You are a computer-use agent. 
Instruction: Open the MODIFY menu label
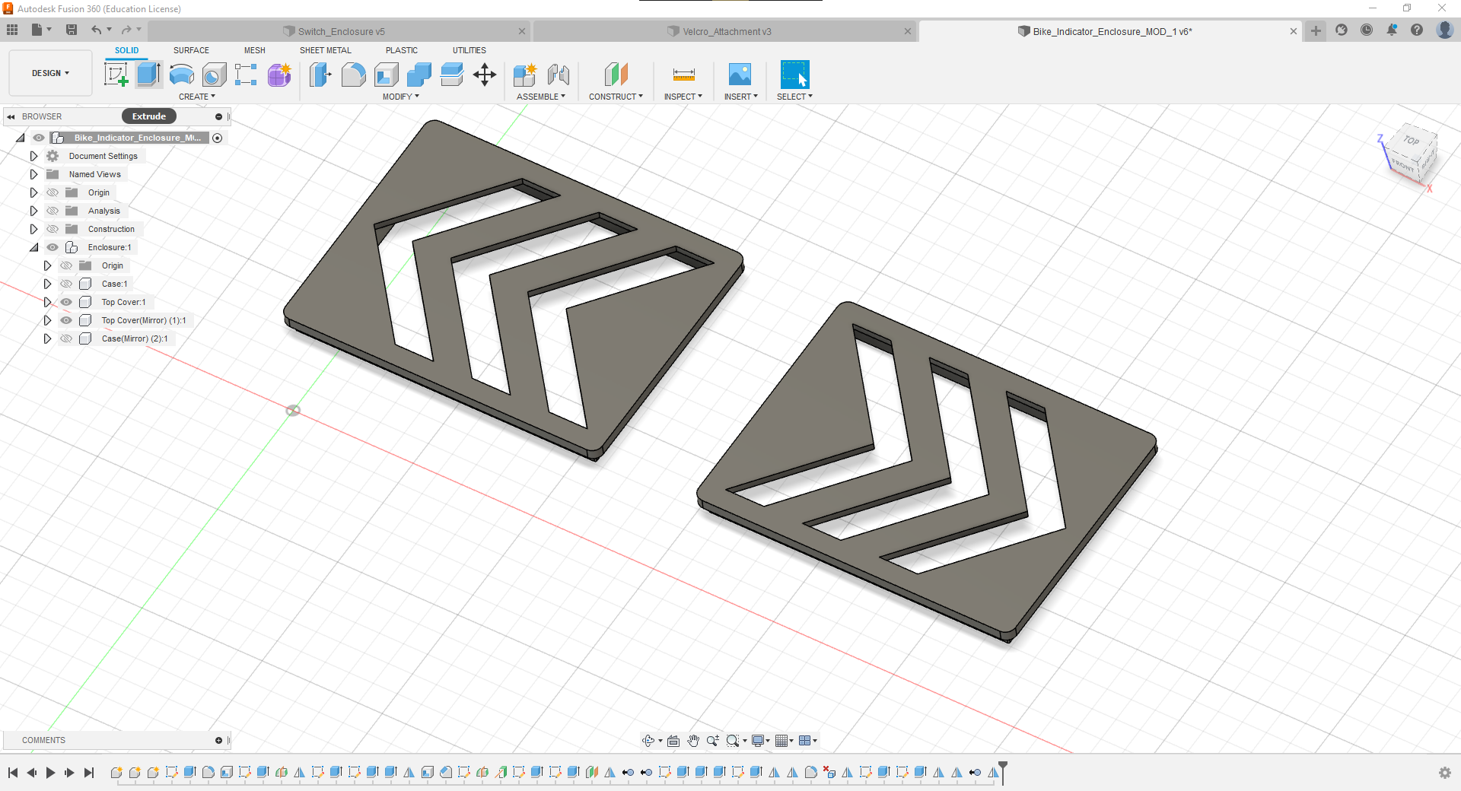(x=400, y=97)
